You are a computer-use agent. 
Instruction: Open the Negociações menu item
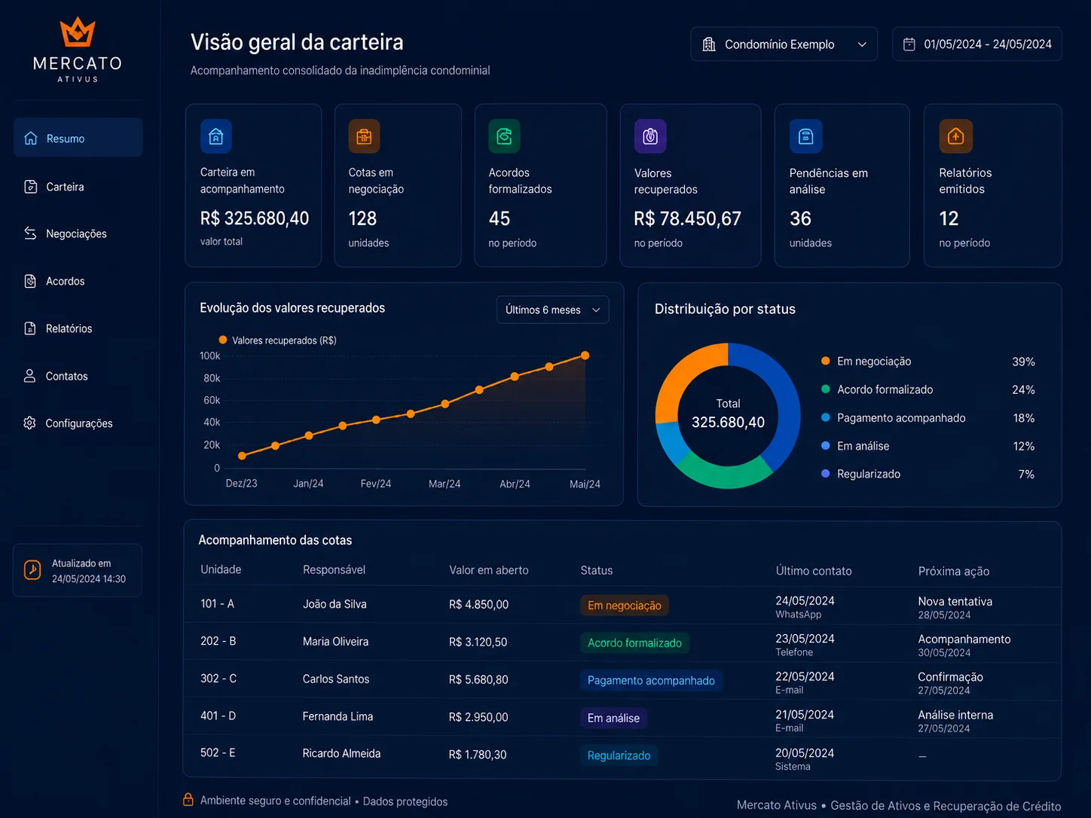point(76,233)
